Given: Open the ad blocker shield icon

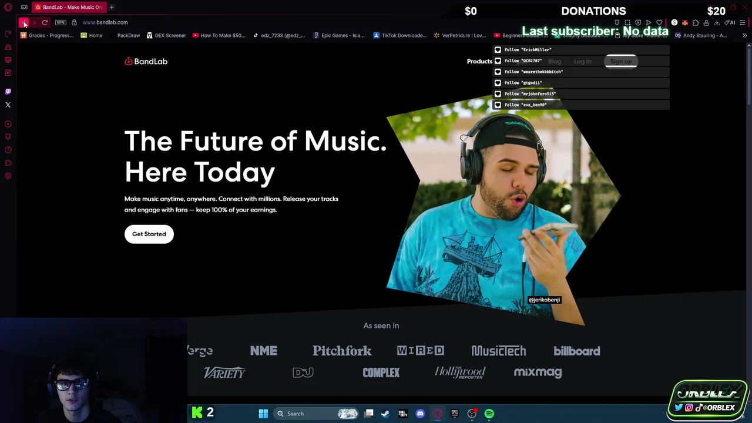Looking at the screenshot, I should pos(638,22).
